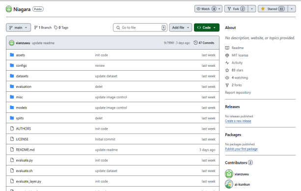This screenshot has width=301, height=191.
Task: Open the main branch selector dropdown
Action: [19, 27]
